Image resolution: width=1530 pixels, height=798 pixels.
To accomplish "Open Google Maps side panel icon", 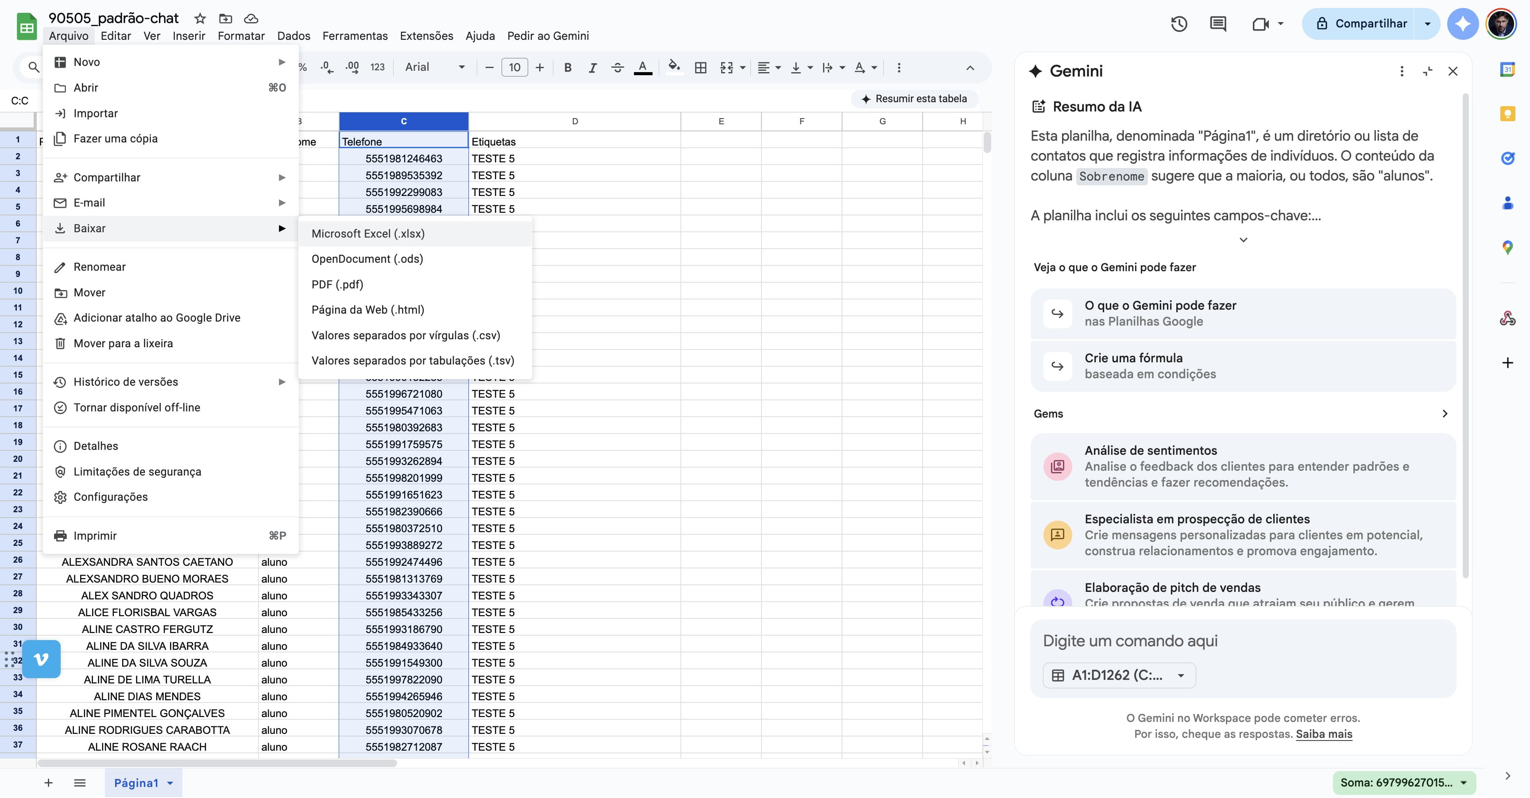I will [1507, 247].
